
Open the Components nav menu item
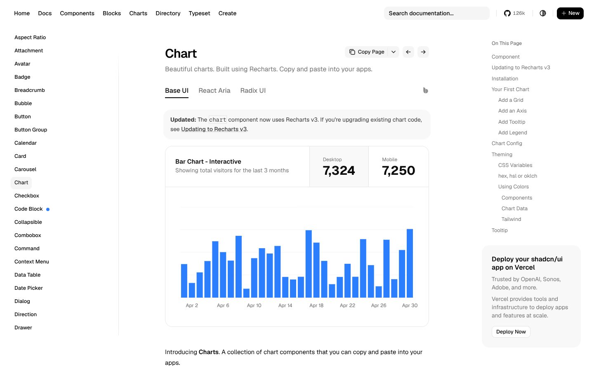[x=77, y=13]
